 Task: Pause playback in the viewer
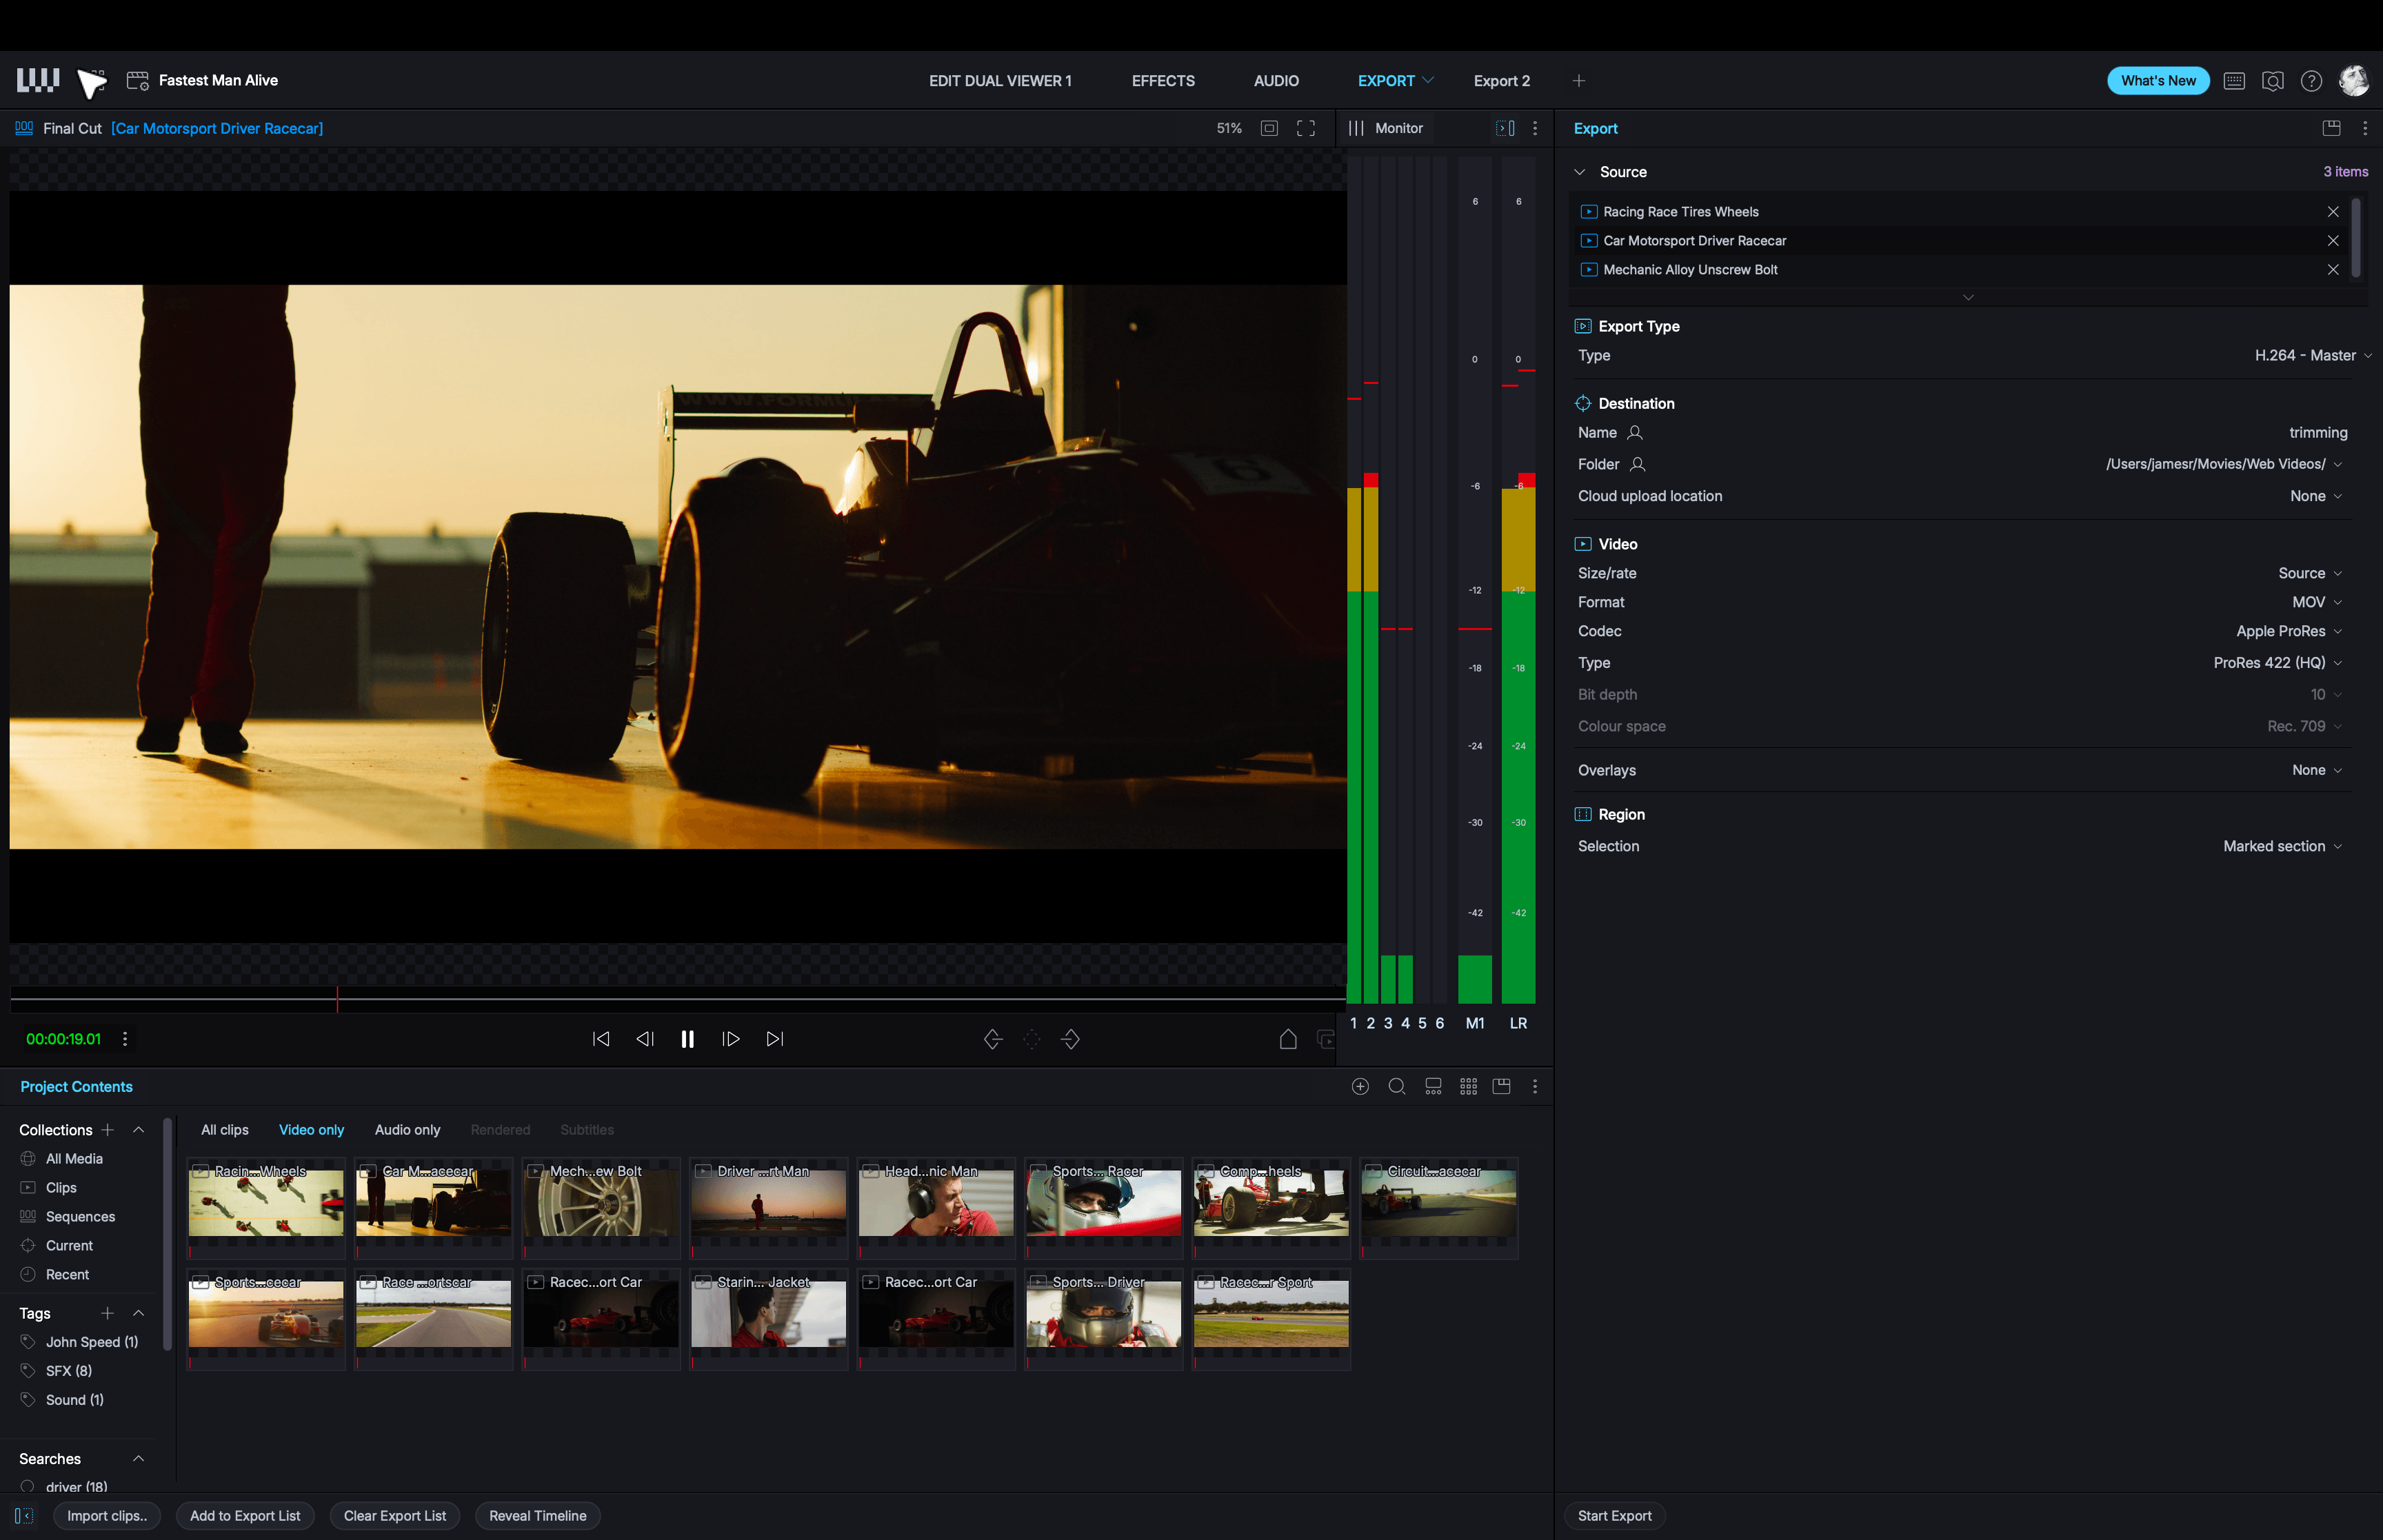pos(687,1039)
